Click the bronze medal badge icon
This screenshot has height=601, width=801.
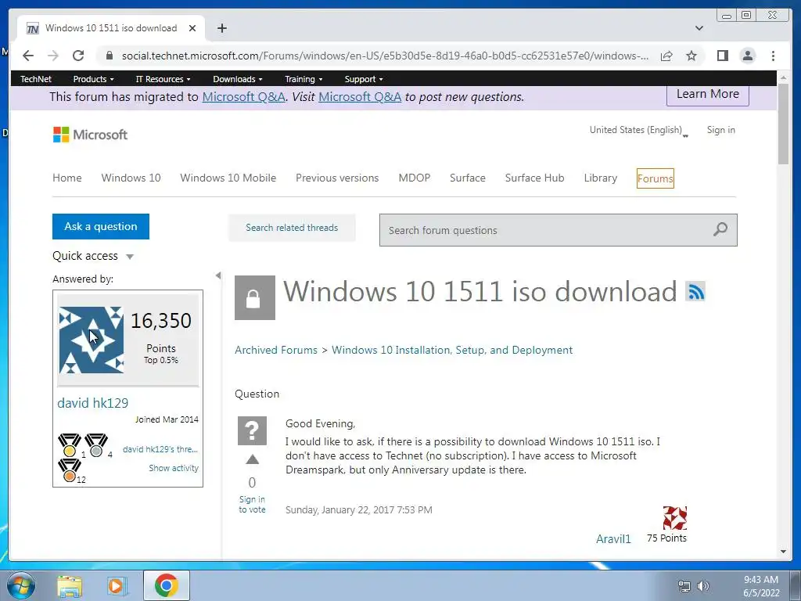(69, 470)
